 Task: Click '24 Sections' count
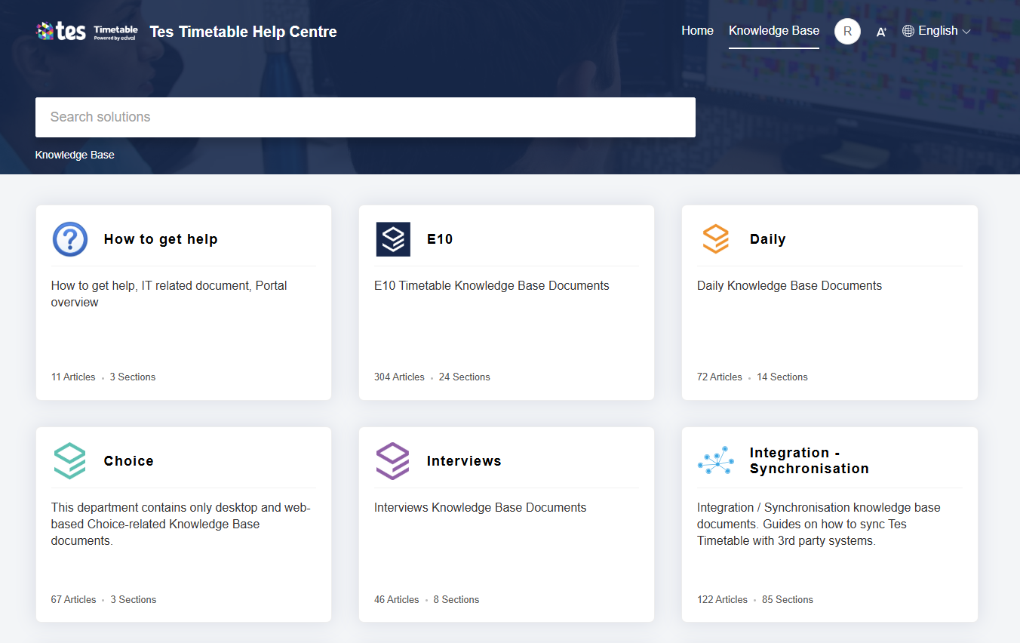tap(465, 377)
